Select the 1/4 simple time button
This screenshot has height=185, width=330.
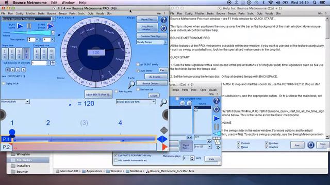(5, 53)
